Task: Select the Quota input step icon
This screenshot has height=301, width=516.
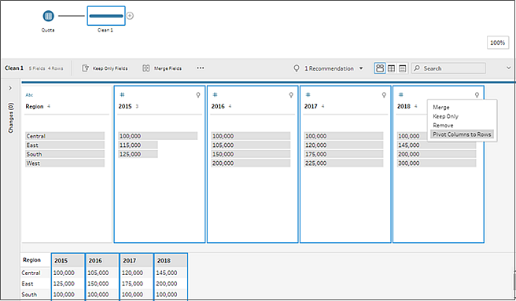Action: tap(49, 16)
